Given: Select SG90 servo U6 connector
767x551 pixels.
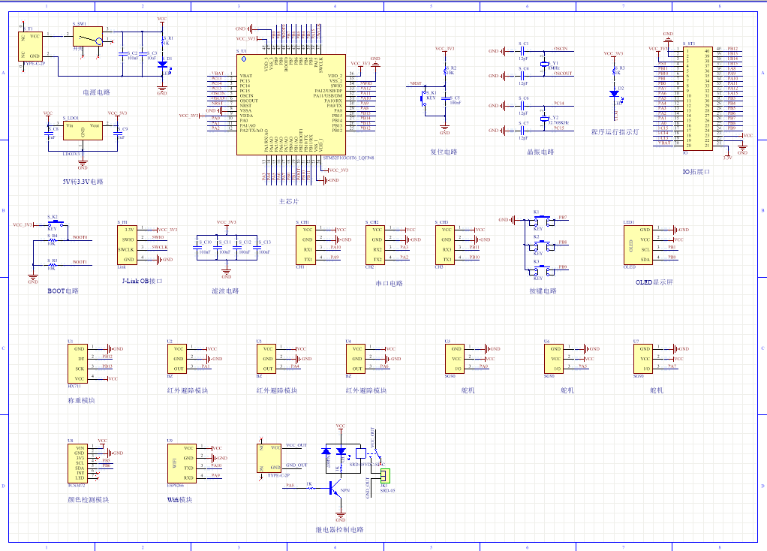Looking at the screenshot, I should 554,359.
